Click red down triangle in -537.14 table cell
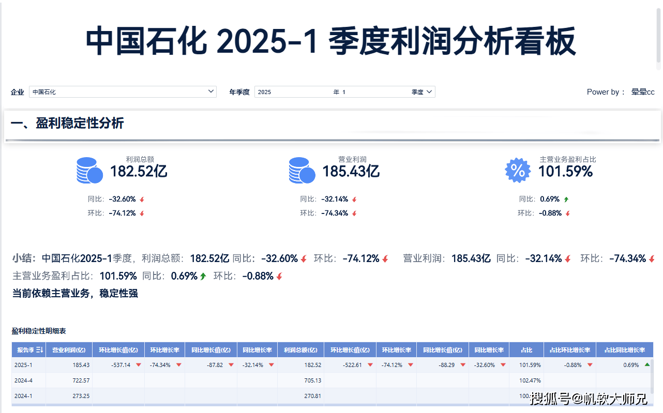 coord(139,365)
